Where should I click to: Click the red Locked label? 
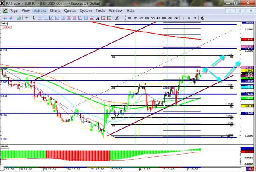tap(6, 27)
